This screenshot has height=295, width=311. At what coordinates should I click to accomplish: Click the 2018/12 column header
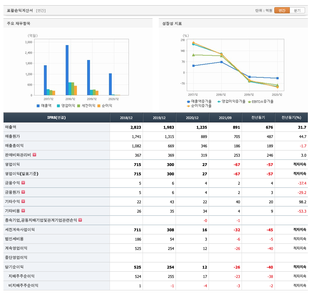(x=126, y=118)
